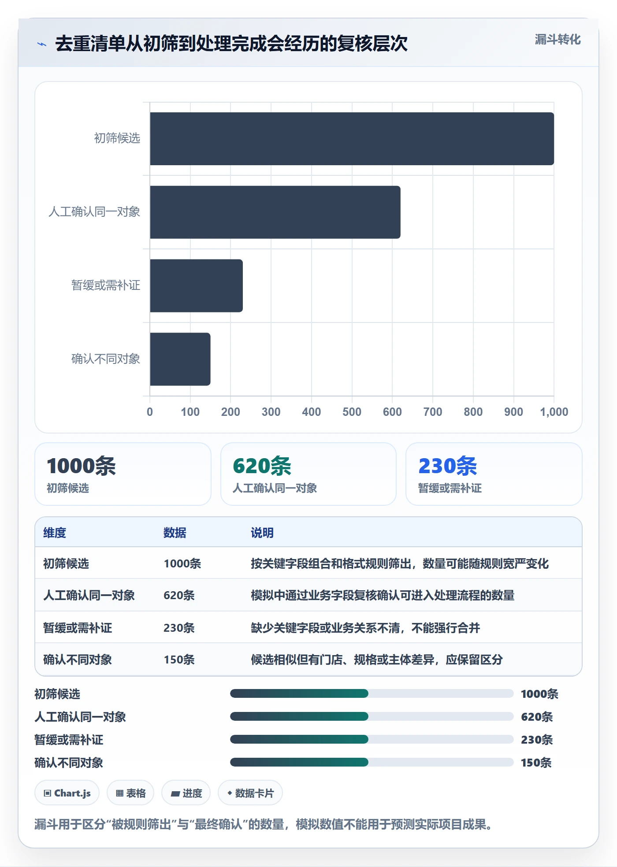Screen dimensions: 617x867
Task: Click the square icon in Chart.js chip
Action: (x=48, y=793)
